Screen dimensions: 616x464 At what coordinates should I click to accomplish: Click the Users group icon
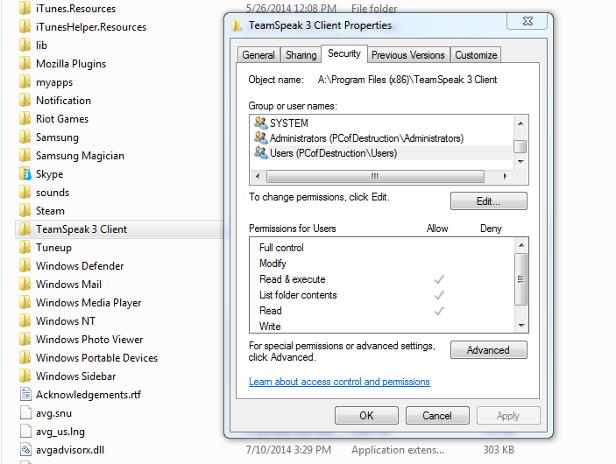coord(260,152)
